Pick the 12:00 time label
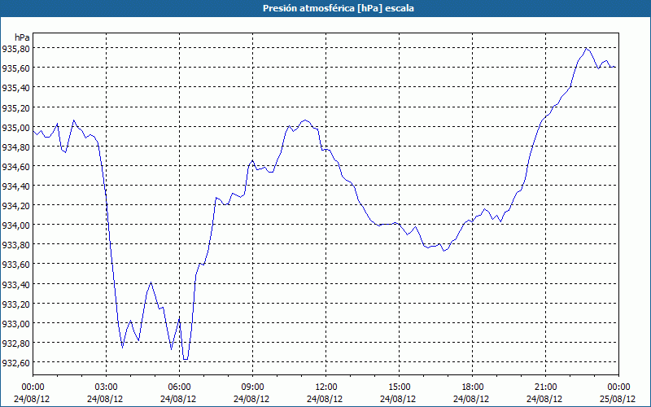 point(326,387)
